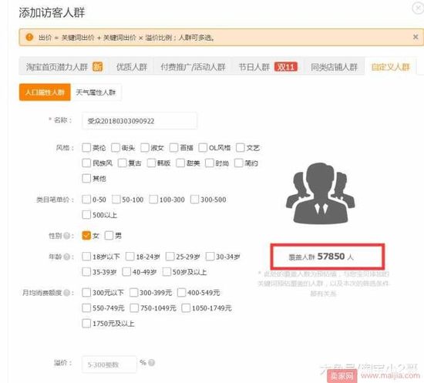Tick the 300-399元 spending checkbox
Screen dimensions: 424x383
click(134, 293)
